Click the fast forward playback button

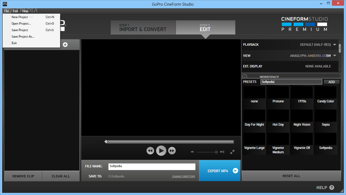point(172,151)
